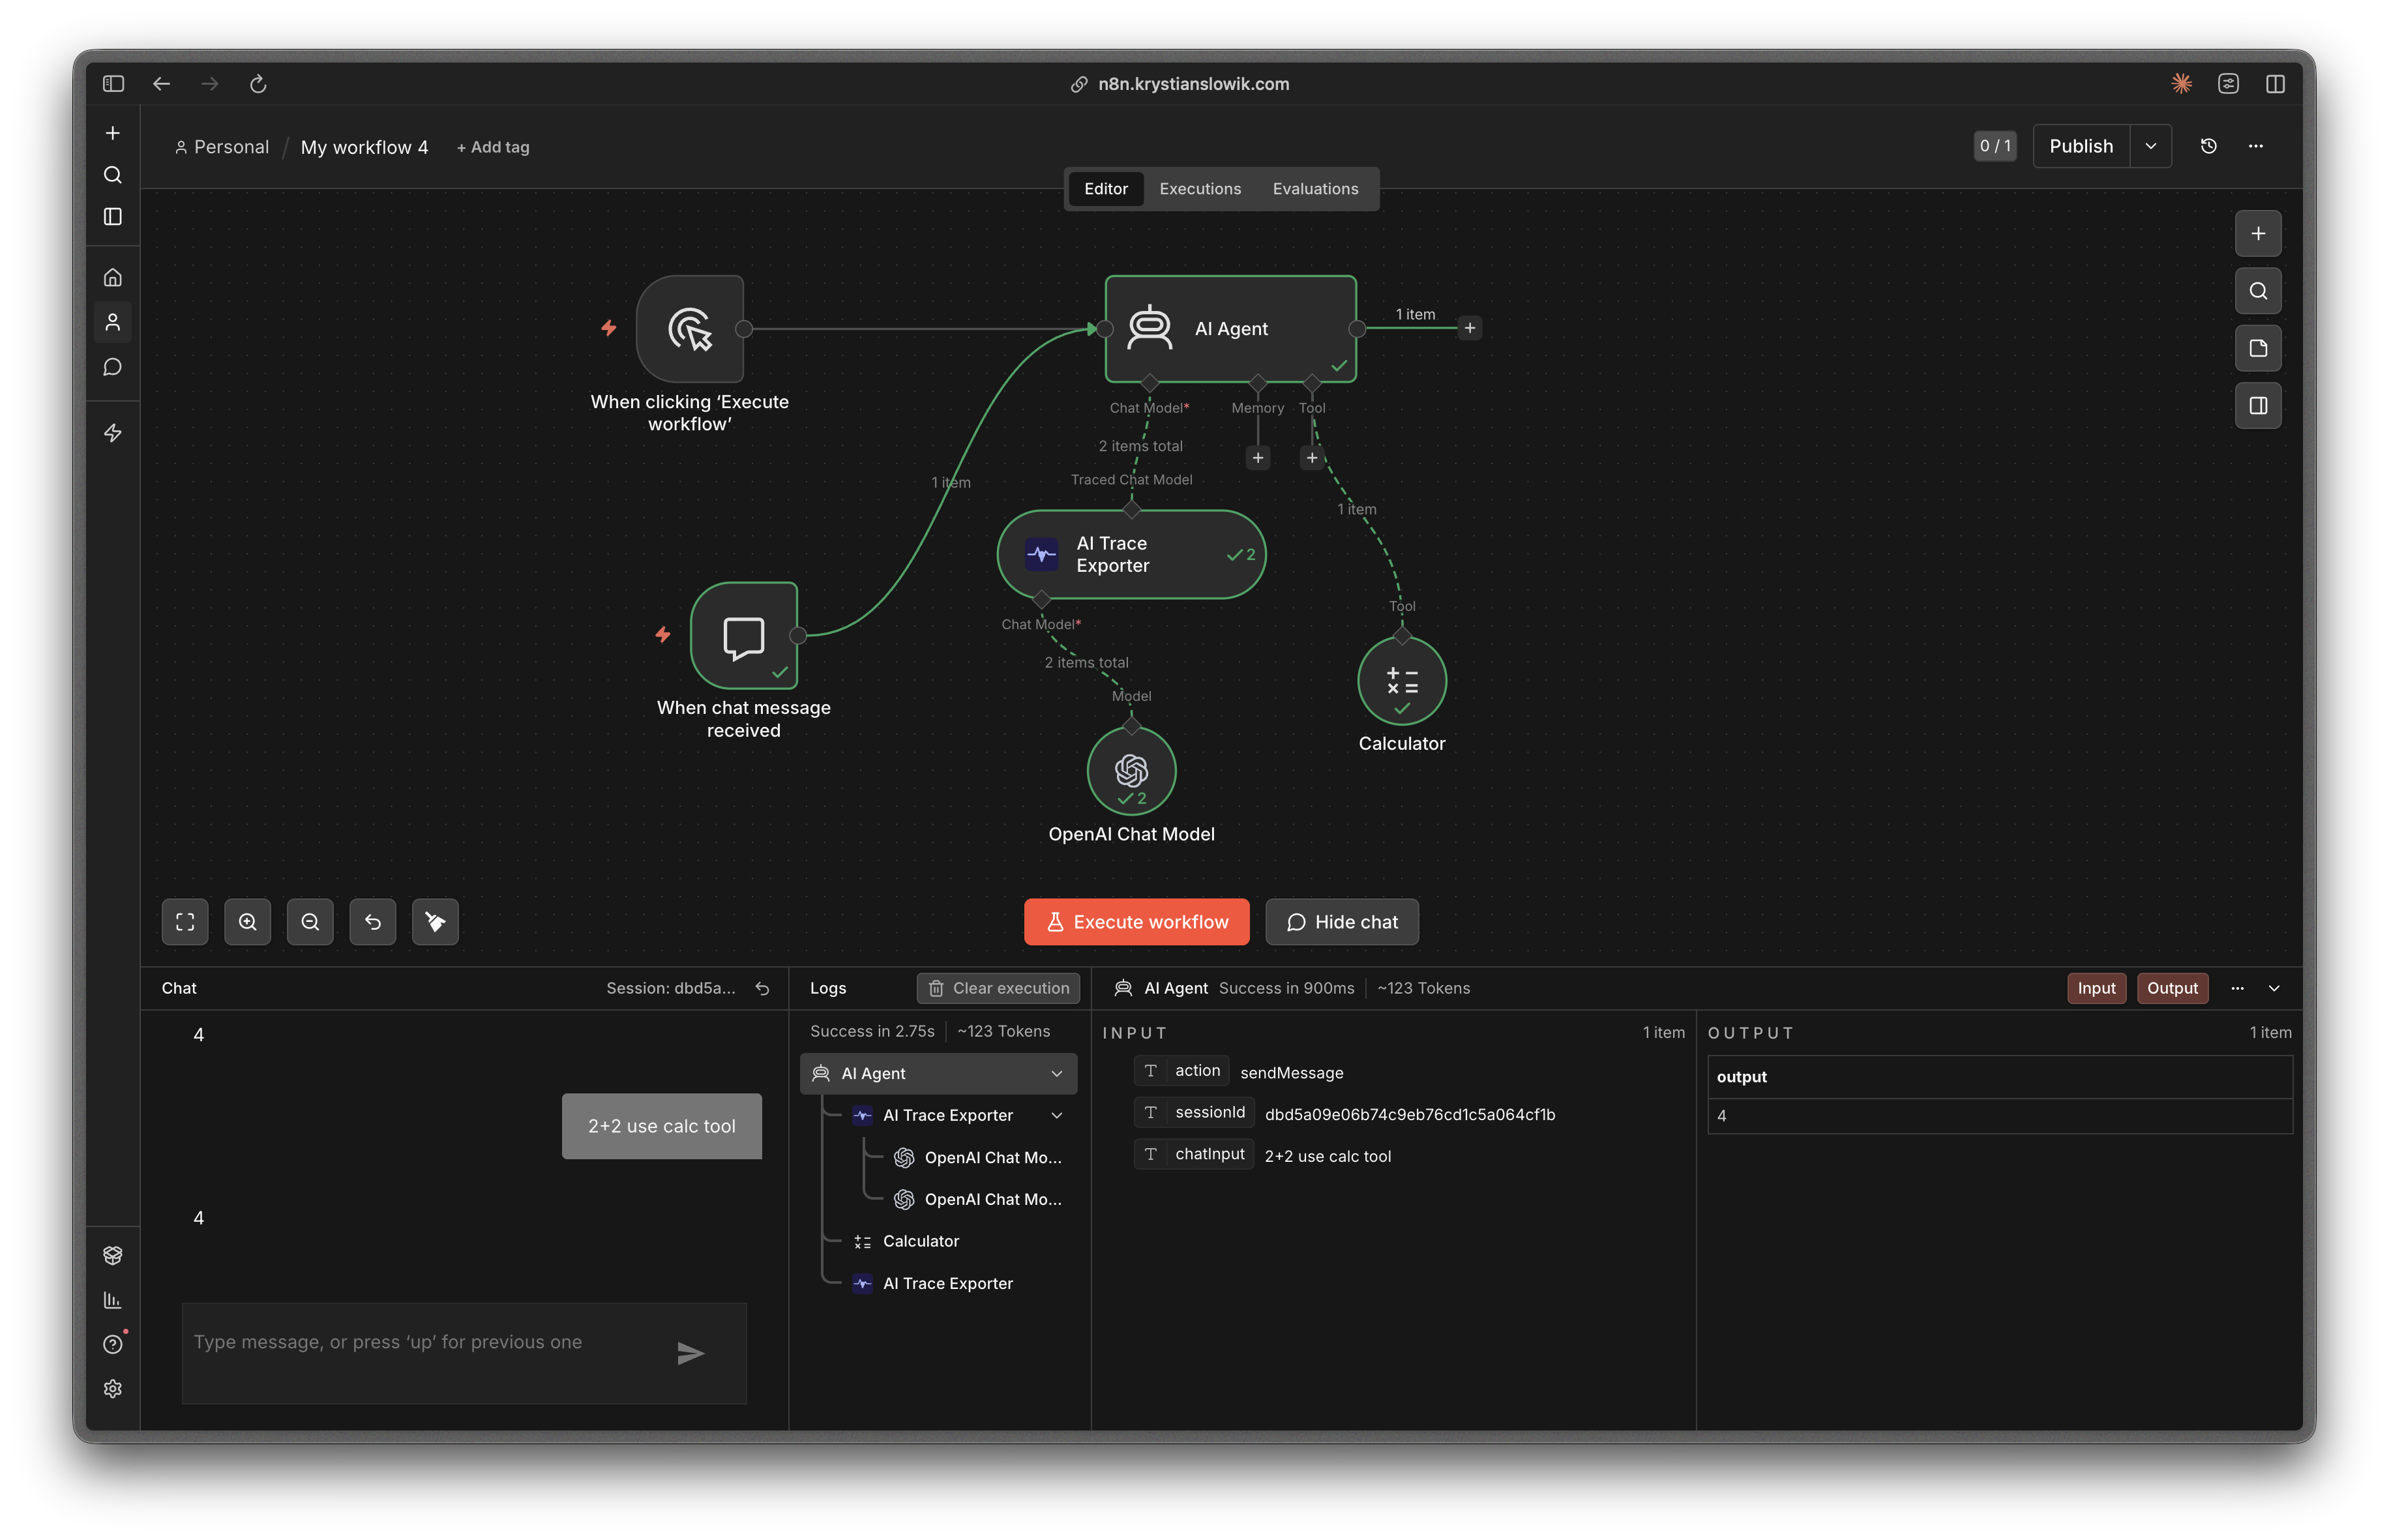The image size is (2389, 1540).
Task: Add a Memory sub-node to AI Agent
Action: point(1258,458)
